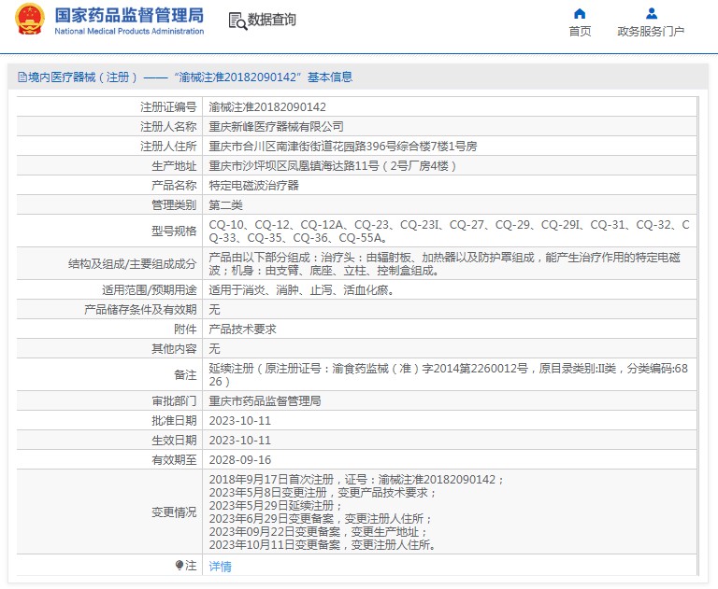This screenshot has width=718, height=589.
Task: Click the 产品名称 row label
Action: tap(174, 186)
